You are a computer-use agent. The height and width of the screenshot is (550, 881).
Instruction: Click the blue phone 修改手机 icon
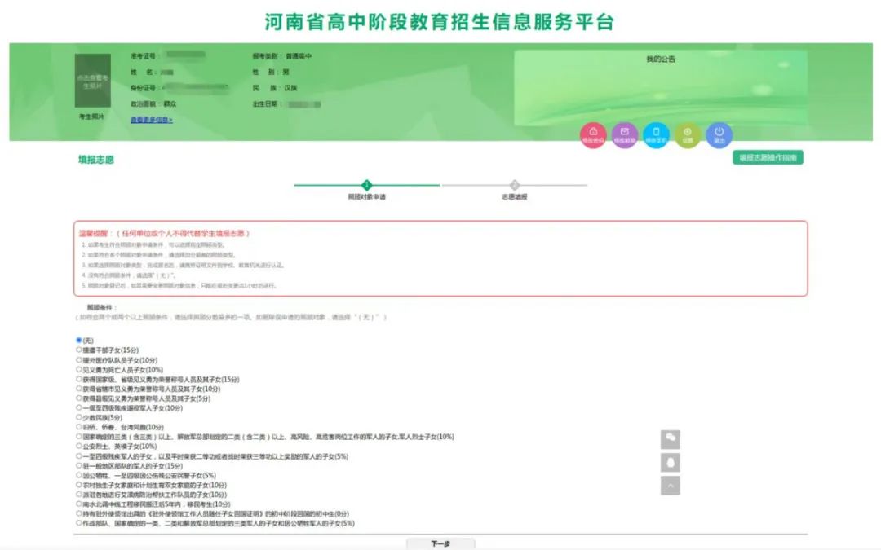click(656, 135)
